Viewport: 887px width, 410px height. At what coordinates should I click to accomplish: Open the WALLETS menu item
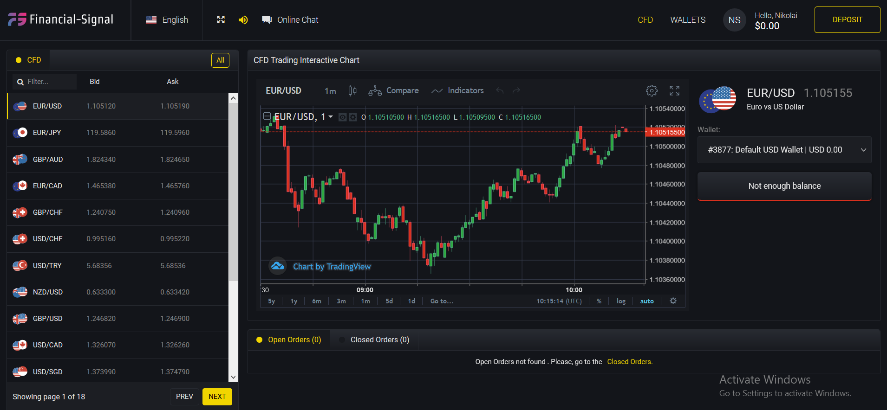click(x=688, y=20)
